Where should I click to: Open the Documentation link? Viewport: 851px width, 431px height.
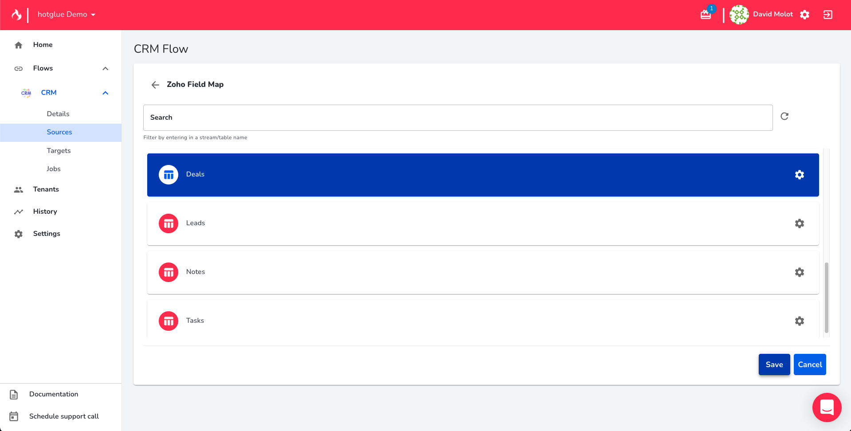[x=54, y=394]
